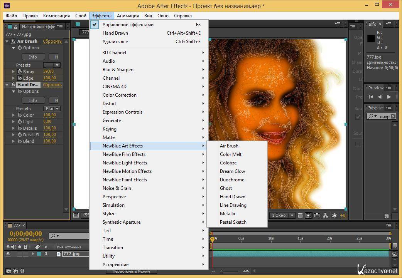Clear the effects search field
The width and height of the screenshot is (402, 278).
point(393,116)
